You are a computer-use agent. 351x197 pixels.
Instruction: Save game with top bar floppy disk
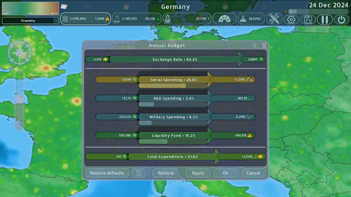308,19
